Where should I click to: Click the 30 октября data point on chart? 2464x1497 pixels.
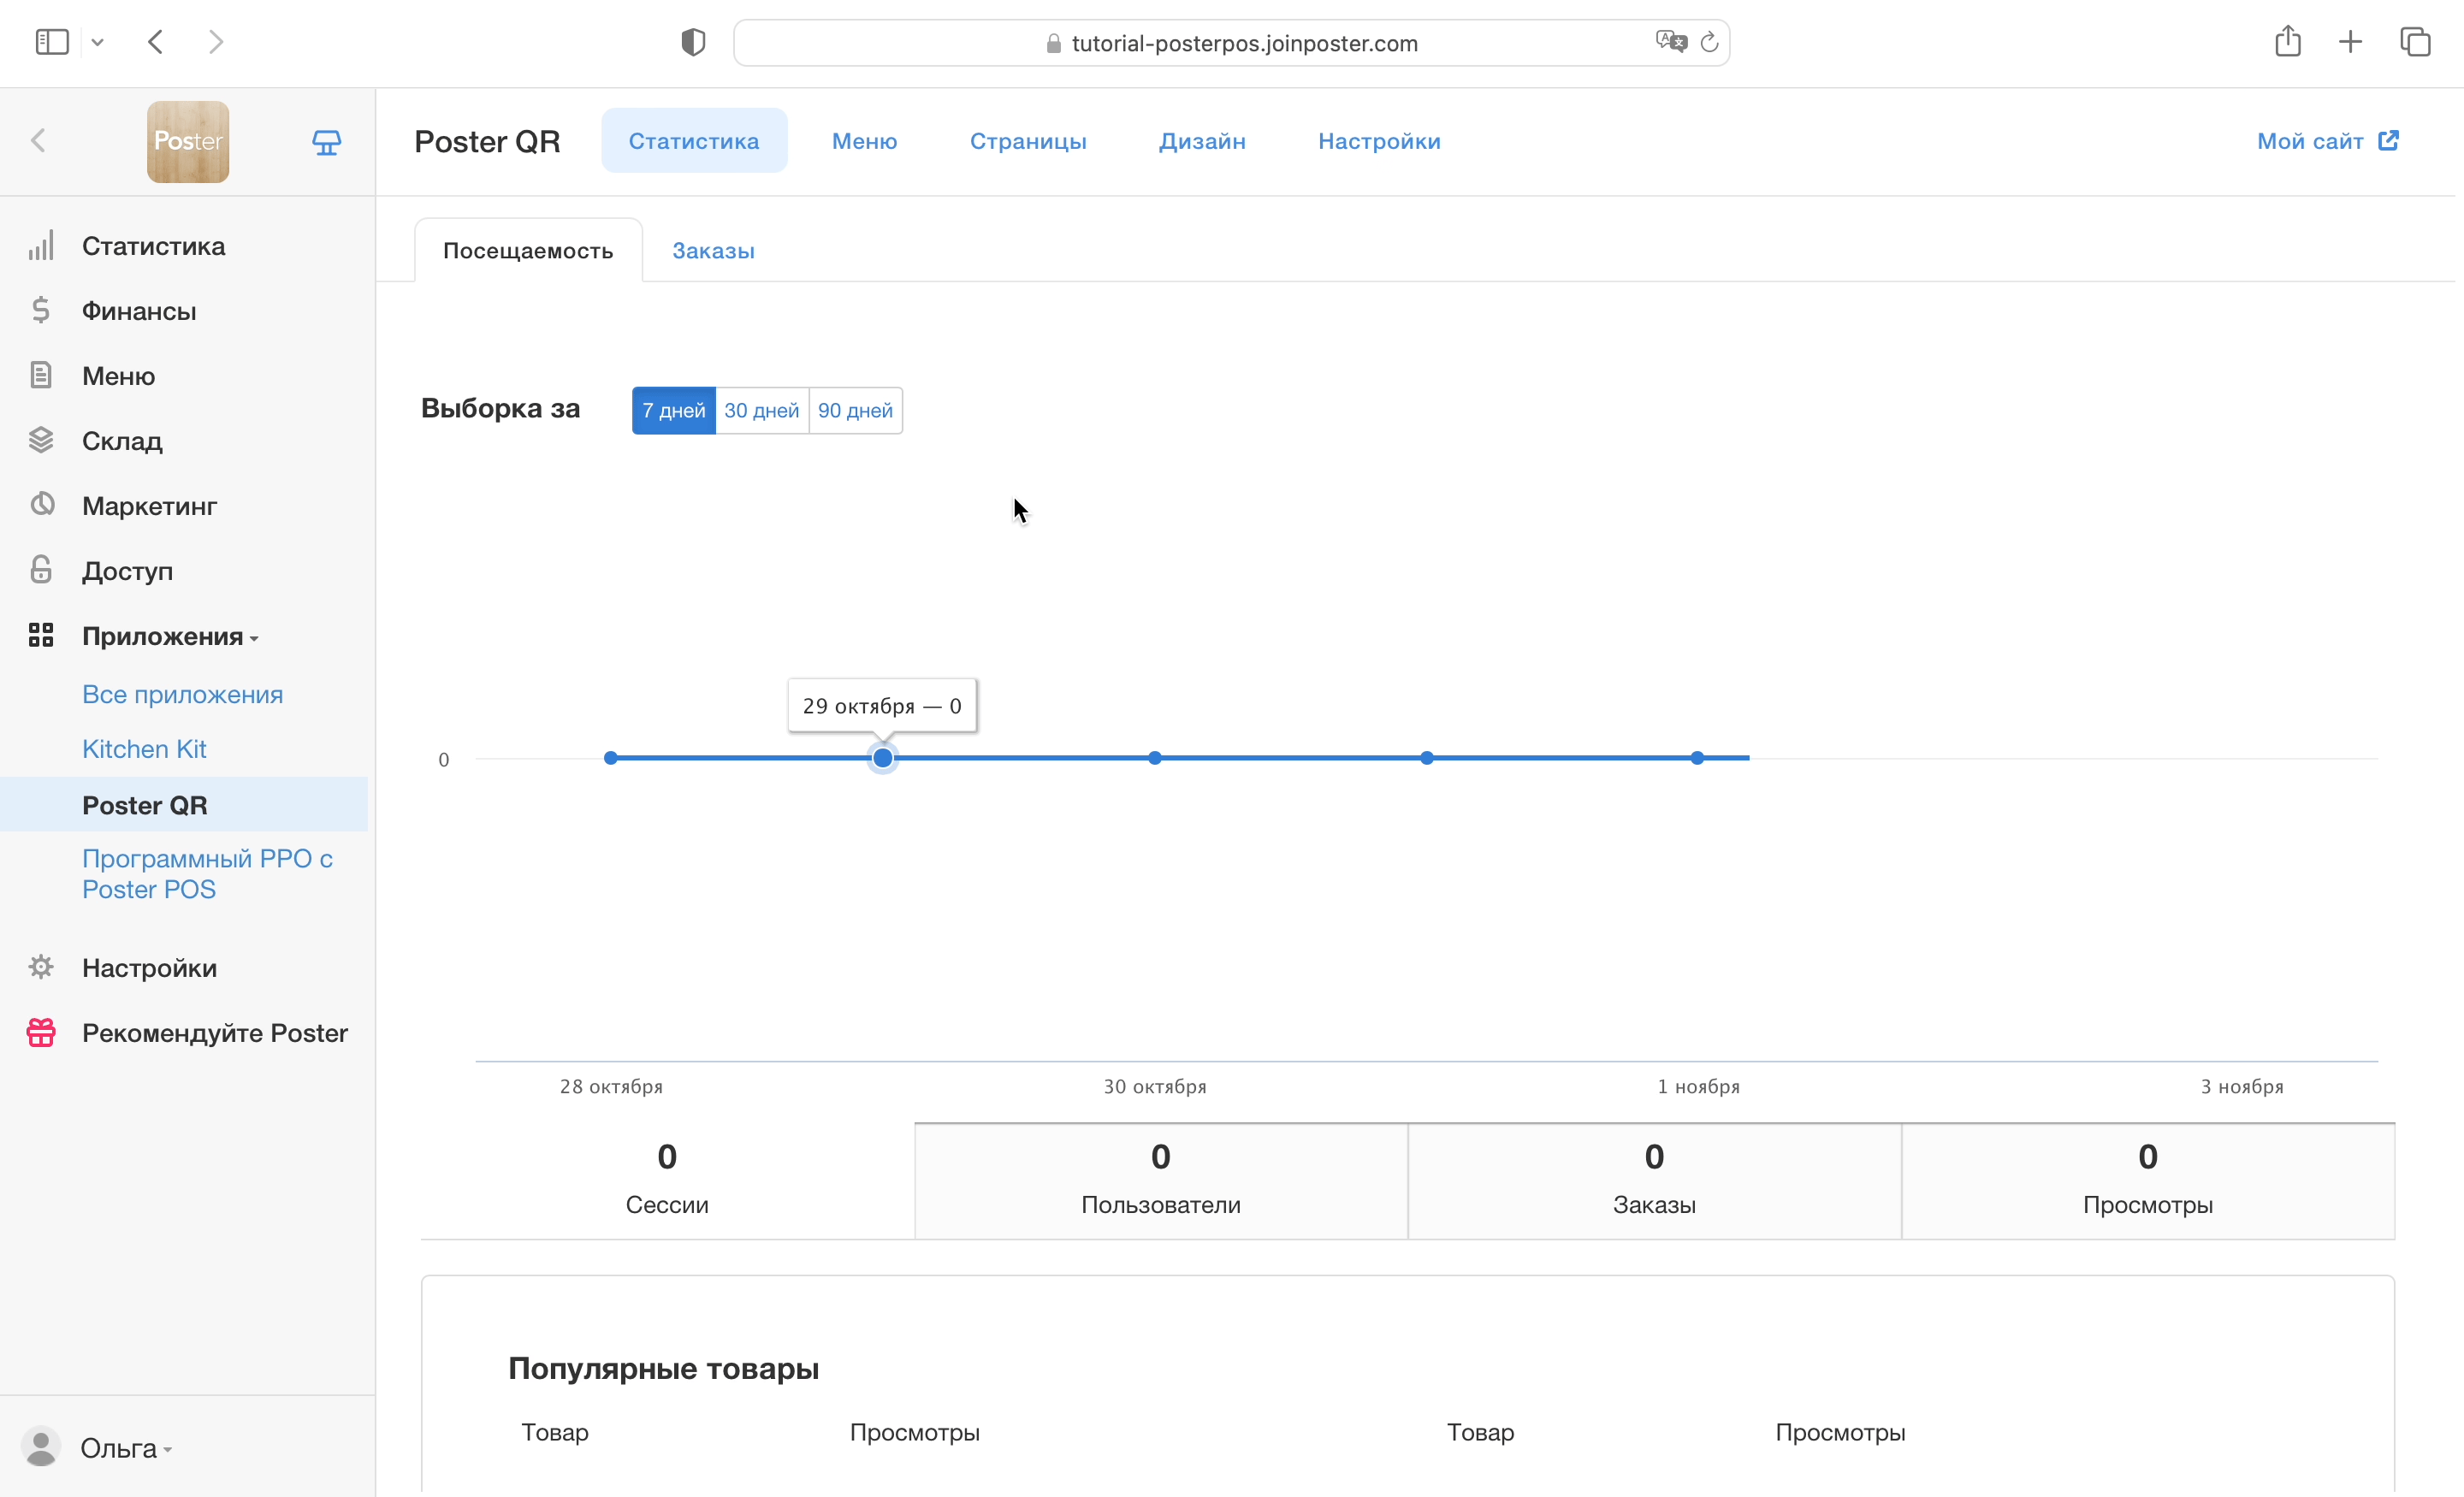coord(1155,758)
